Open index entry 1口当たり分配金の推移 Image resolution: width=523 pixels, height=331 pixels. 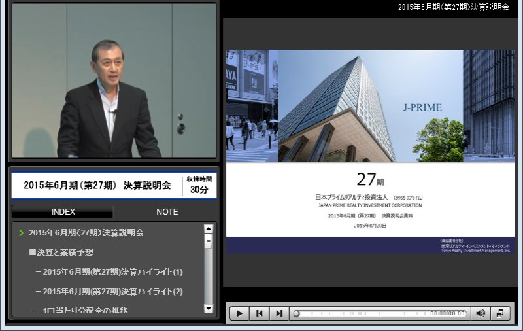pyautogui.click(x=82, y=310)
